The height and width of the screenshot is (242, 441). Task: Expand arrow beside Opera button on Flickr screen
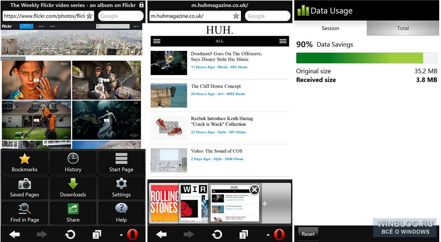click(121, 234)
